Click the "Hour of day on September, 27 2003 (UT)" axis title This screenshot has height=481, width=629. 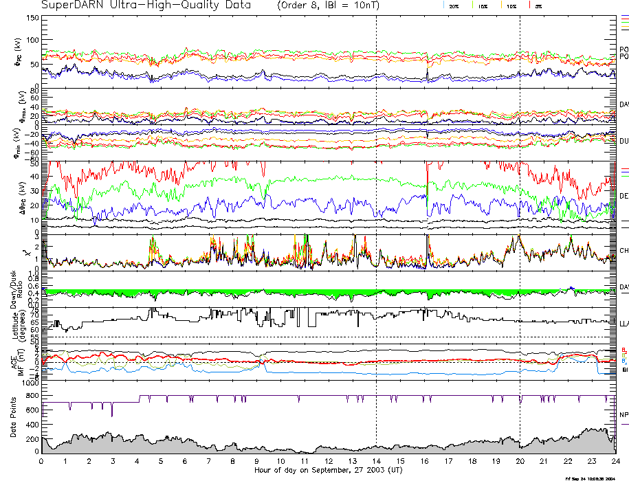coord(328,470)
